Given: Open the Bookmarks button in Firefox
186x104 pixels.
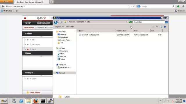Looking at the screenshot, I should pos(180,11).
